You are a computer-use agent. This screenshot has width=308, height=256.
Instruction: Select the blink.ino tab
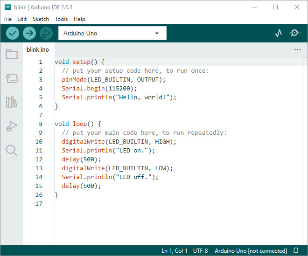coord(38,50)
